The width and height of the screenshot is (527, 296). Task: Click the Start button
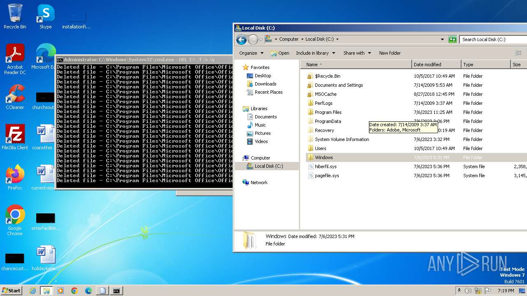(x=12, y=291)
